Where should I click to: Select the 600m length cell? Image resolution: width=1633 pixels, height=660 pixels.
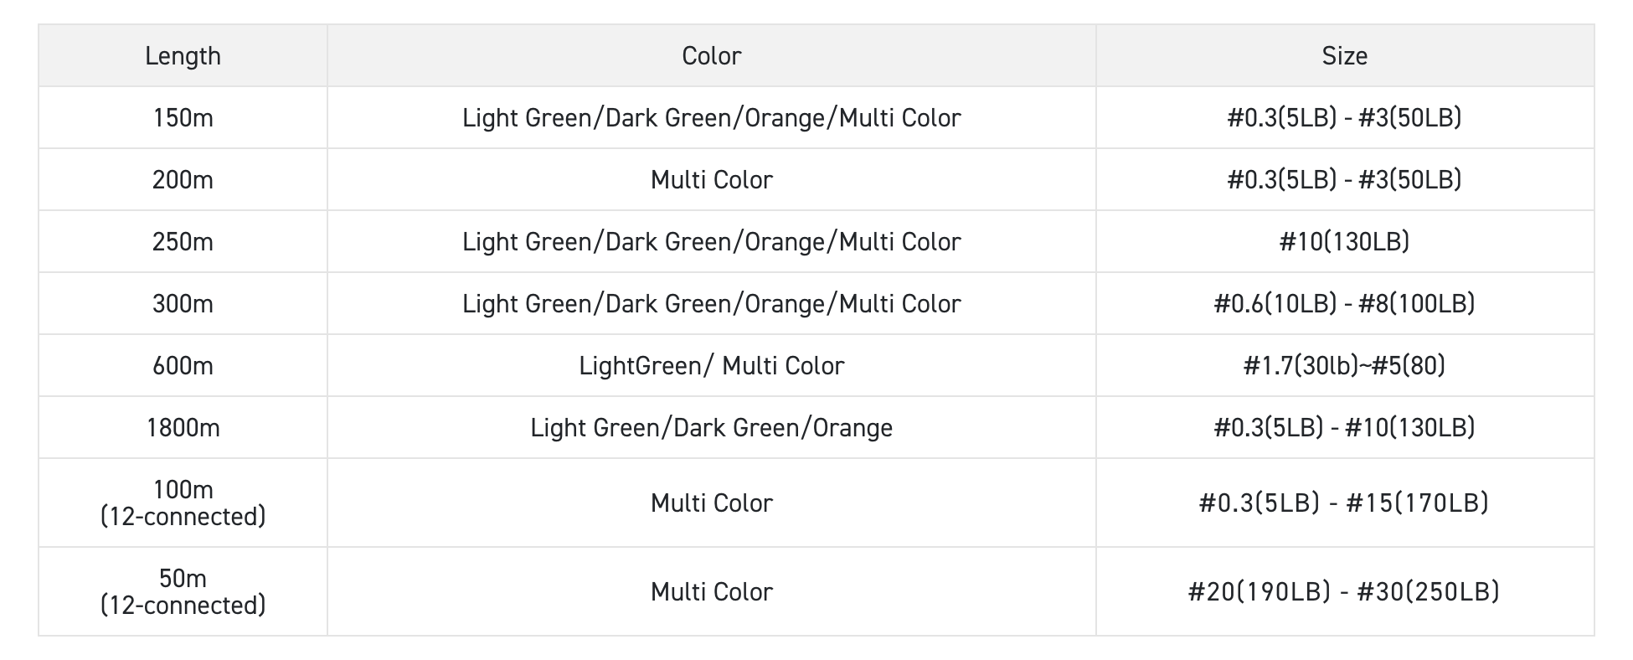tap(183, 365)
